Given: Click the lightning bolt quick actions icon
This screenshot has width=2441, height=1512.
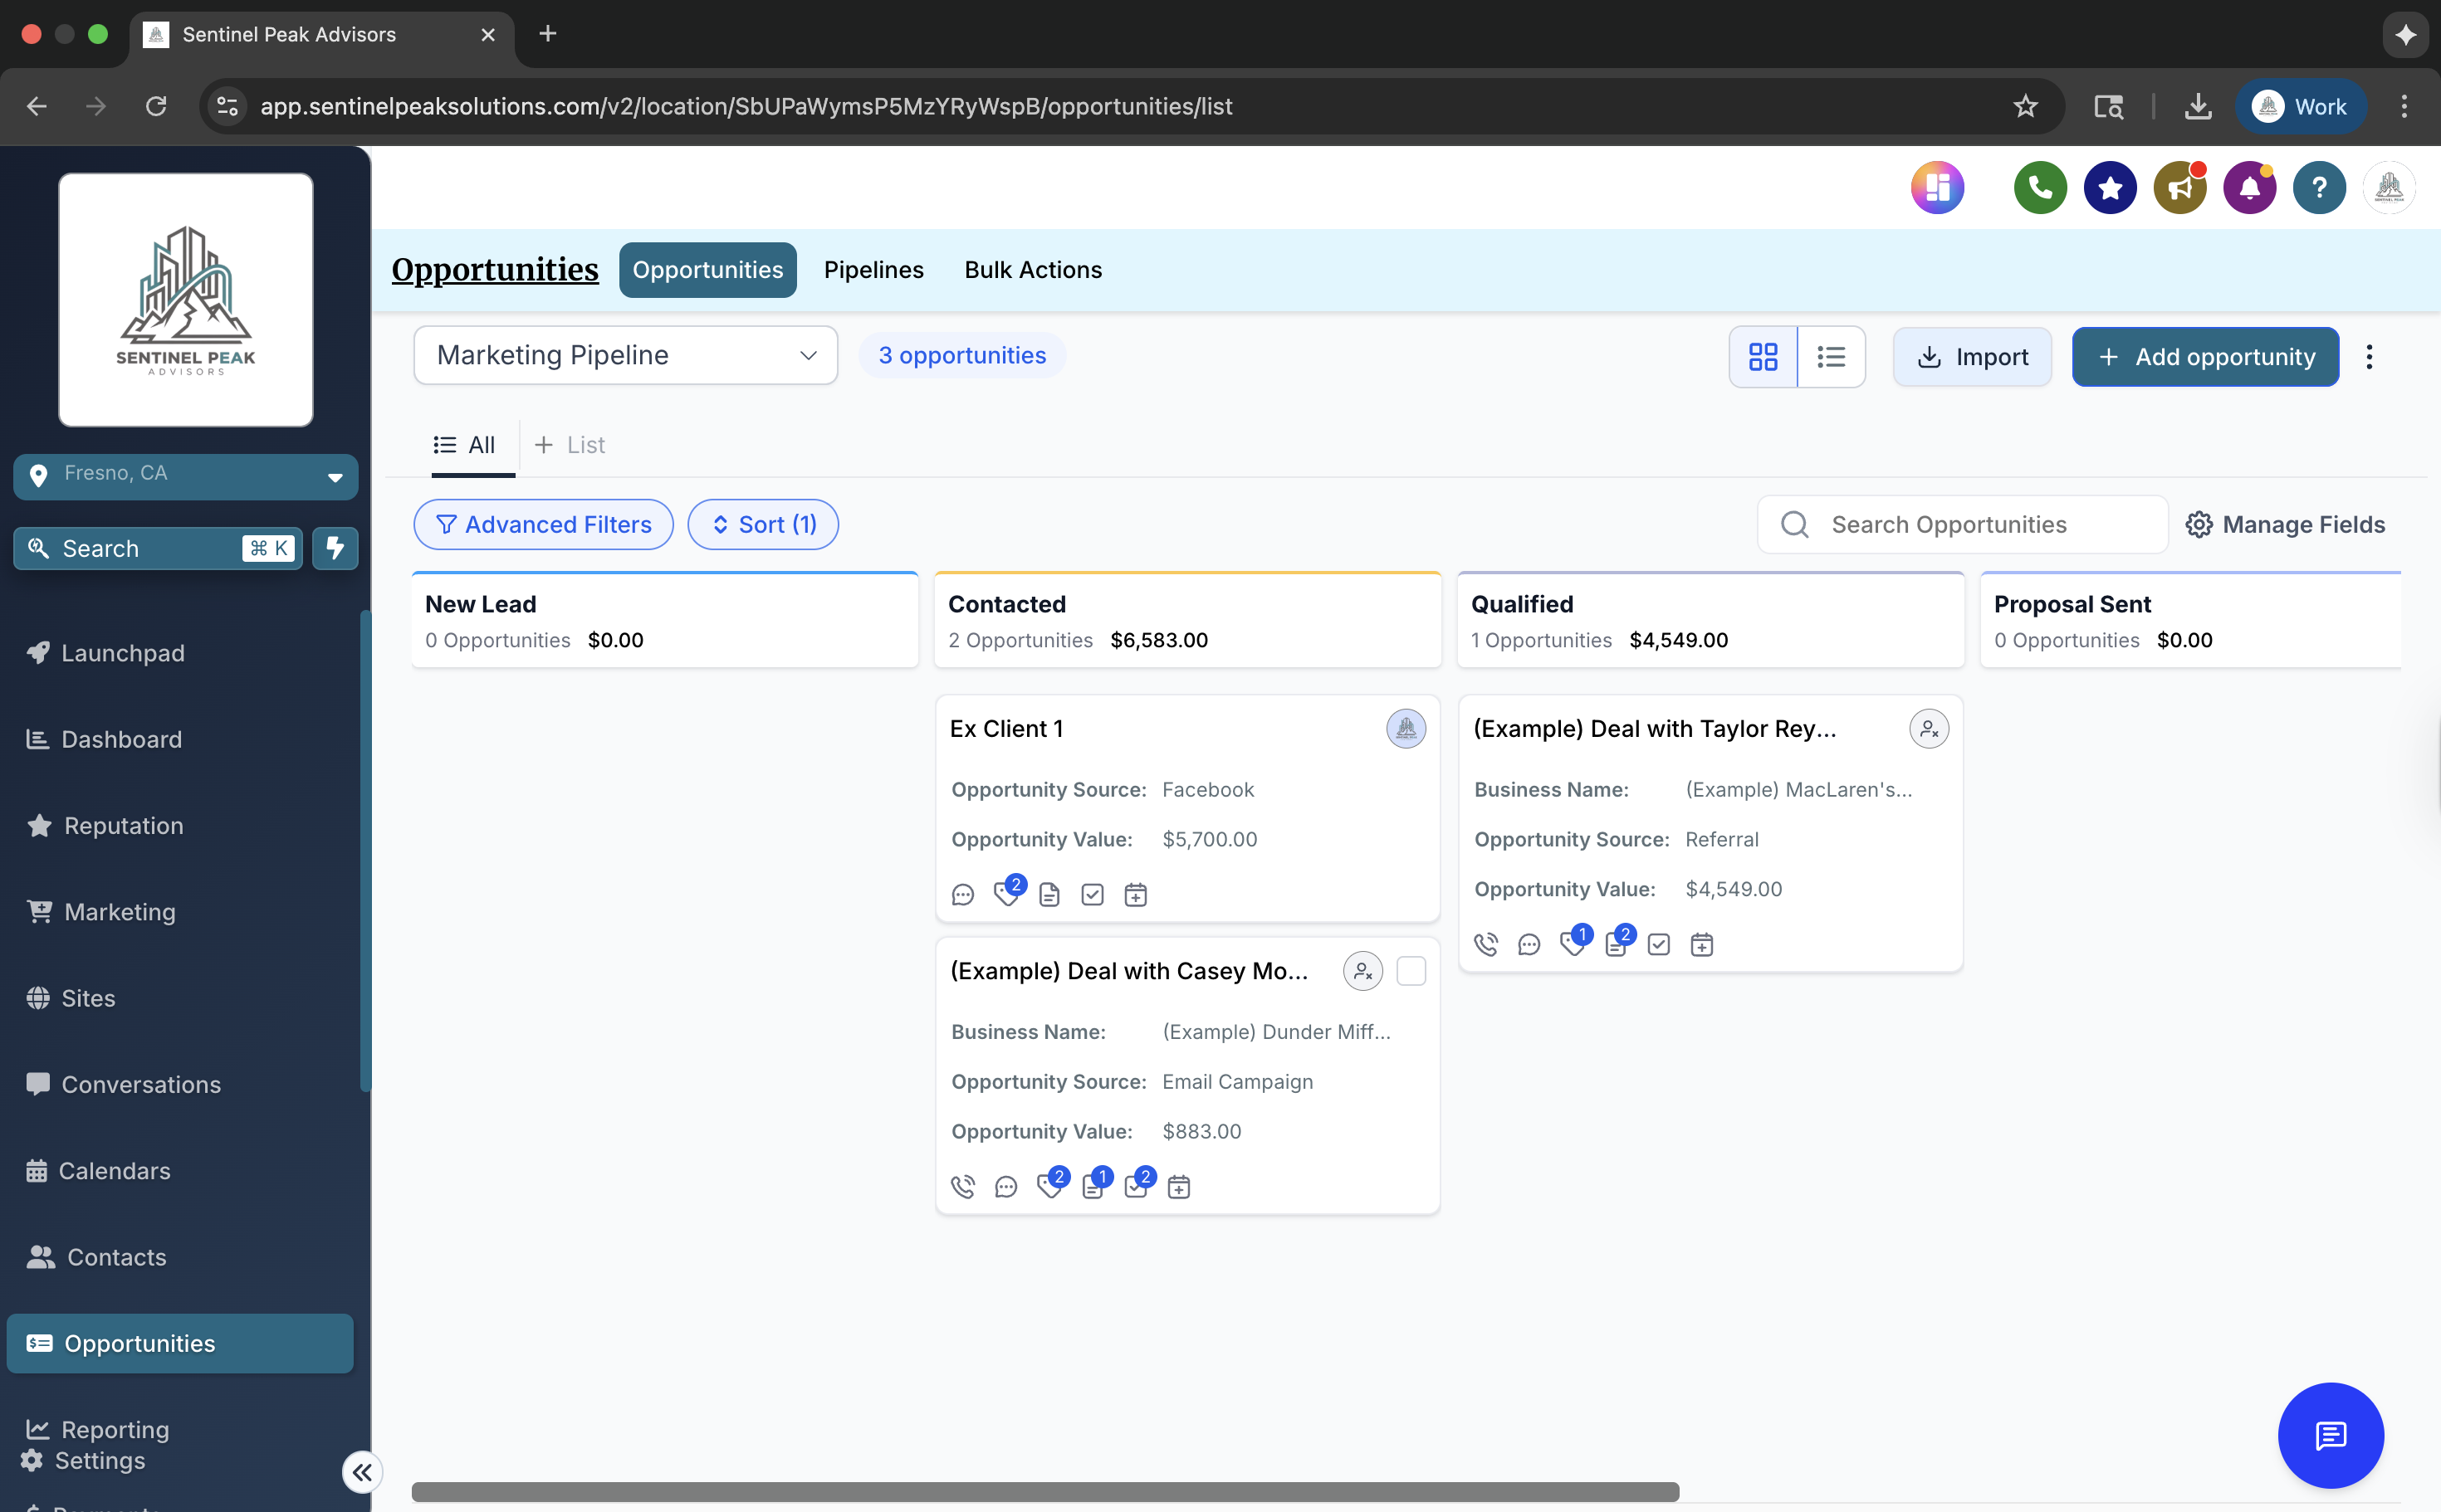Looking at the screenshot, I should (335, 548).
